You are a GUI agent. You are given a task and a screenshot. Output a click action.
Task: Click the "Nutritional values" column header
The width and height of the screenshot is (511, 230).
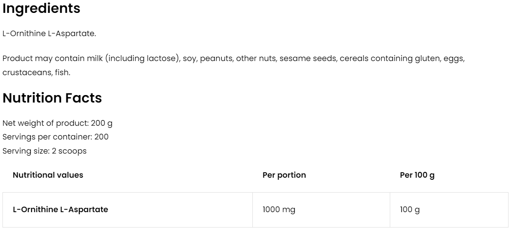(48, 175)
